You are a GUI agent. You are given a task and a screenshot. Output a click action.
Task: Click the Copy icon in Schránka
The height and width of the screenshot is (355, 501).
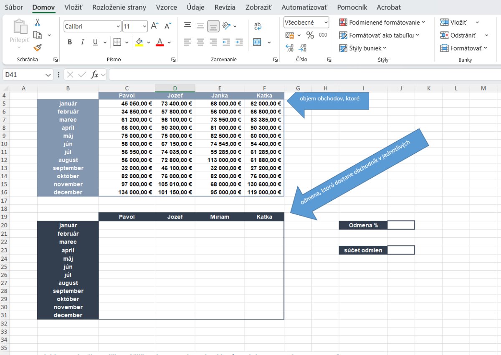(x=38, y=35)
